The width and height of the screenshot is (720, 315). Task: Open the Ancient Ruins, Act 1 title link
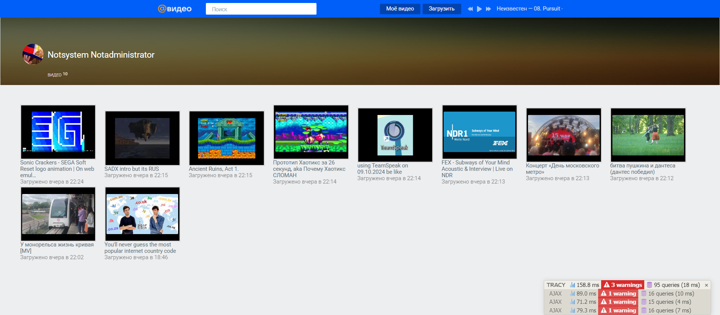[x=213, y=169]
